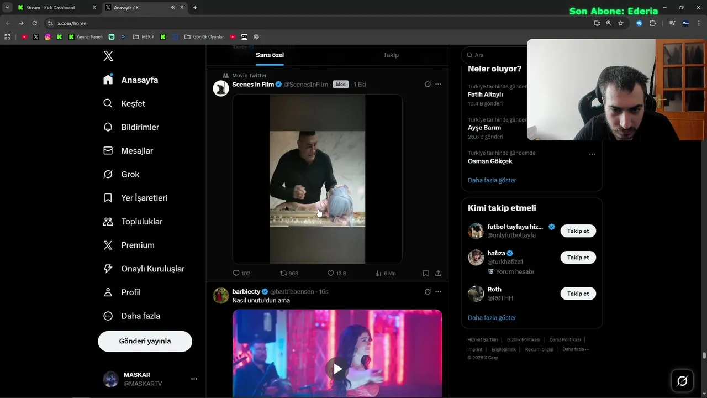Open the Gizlilik Politikası link
Screen dimensions: 707x398
pyautogui.click(x=523, y=339)
